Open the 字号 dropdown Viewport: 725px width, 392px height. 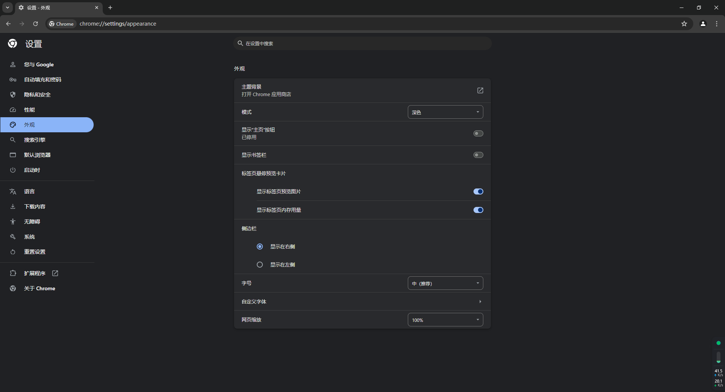tap(445, 283)
